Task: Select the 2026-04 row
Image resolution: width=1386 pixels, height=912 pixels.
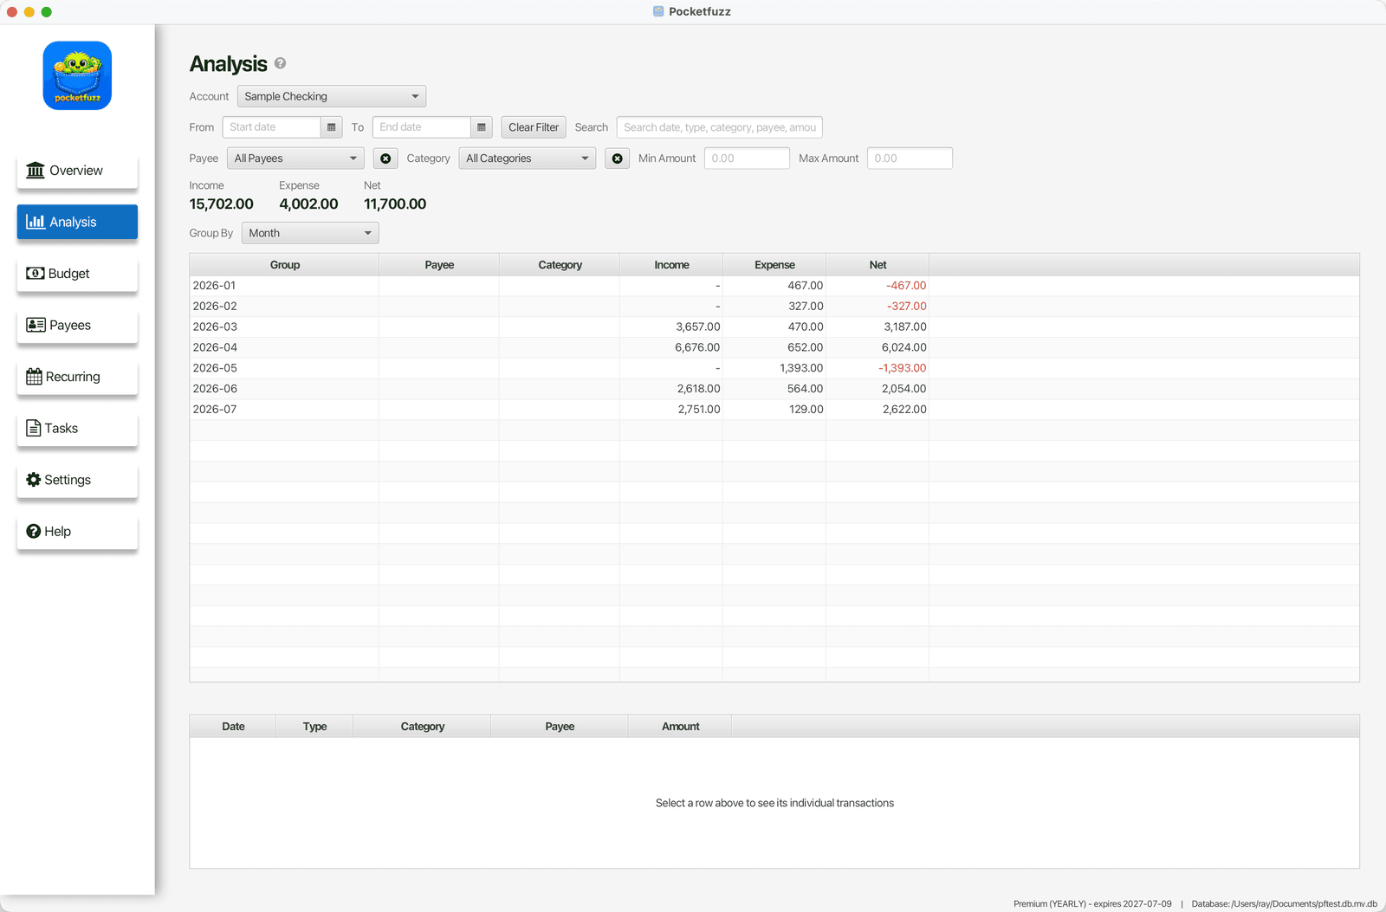Action: pyautogui.click(x=774, y=347)
